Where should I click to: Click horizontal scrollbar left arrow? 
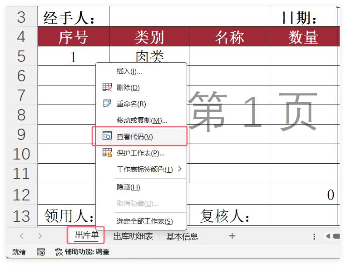pos(328,236)
